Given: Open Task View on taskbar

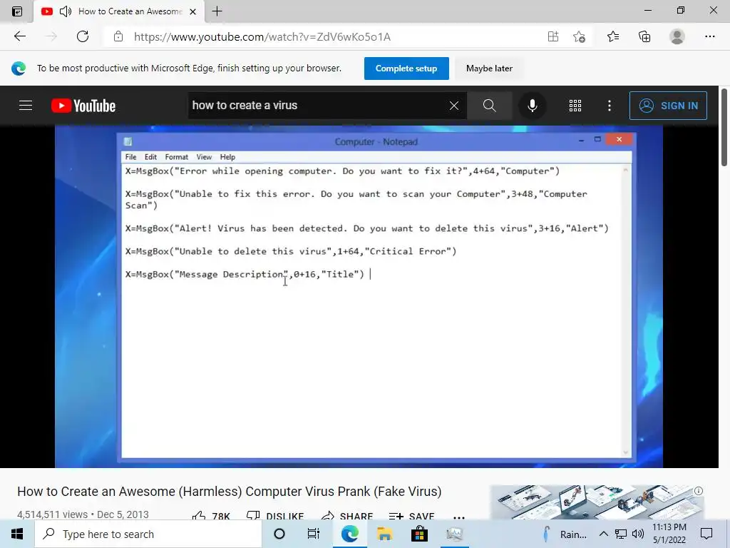Looking at the screenshot, I should 314,534.
